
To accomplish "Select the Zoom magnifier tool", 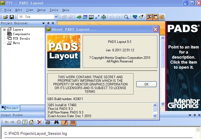I will (x=126, y=17).
